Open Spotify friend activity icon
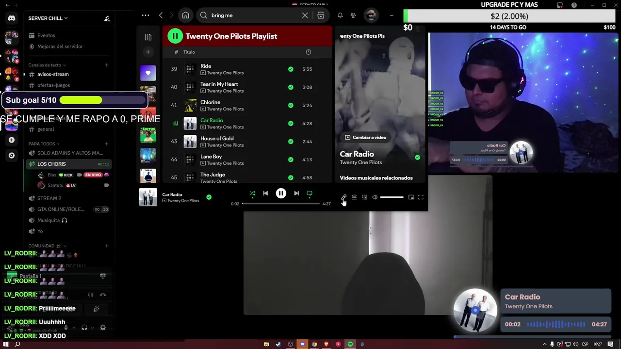 pos(353,16)
